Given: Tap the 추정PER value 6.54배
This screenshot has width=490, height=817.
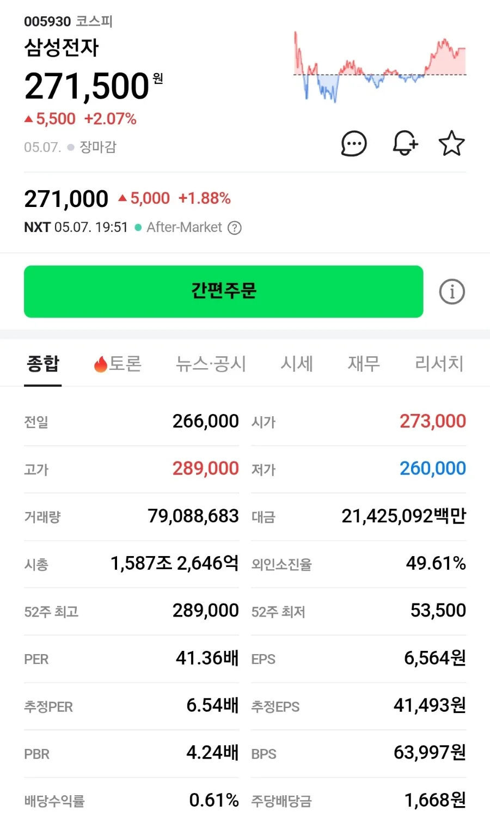Looking at the screenshot, I should pos(213,705).
